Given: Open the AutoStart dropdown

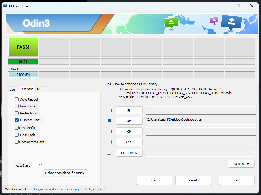Looking at the screenshot, I should pyautogui.click(x=37, y=165).
